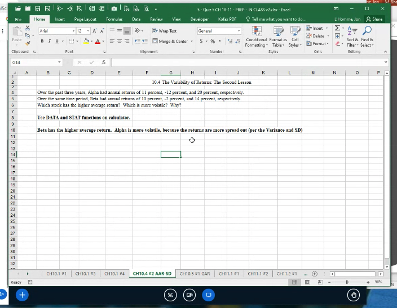Screen dimensions: 397x308
Task: Apply Comma Style icon
Action: click(x=220, y=41)
